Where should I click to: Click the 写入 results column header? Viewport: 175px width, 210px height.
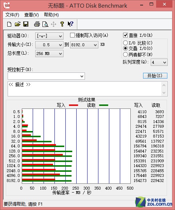pos(138,105)
